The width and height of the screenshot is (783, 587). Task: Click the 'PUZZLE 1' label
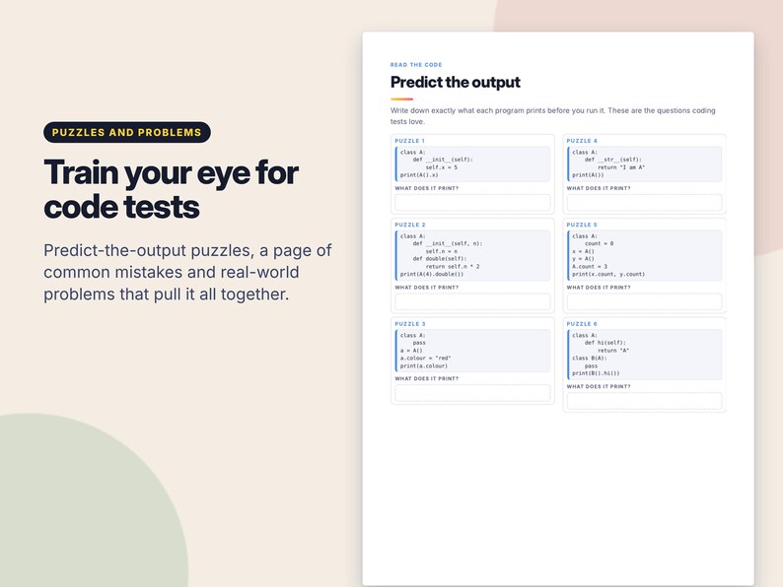pyautogui.click(x=409, y=141)
